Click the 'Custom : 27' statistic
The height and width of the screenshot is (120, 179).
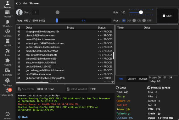[x=123, y=101]
